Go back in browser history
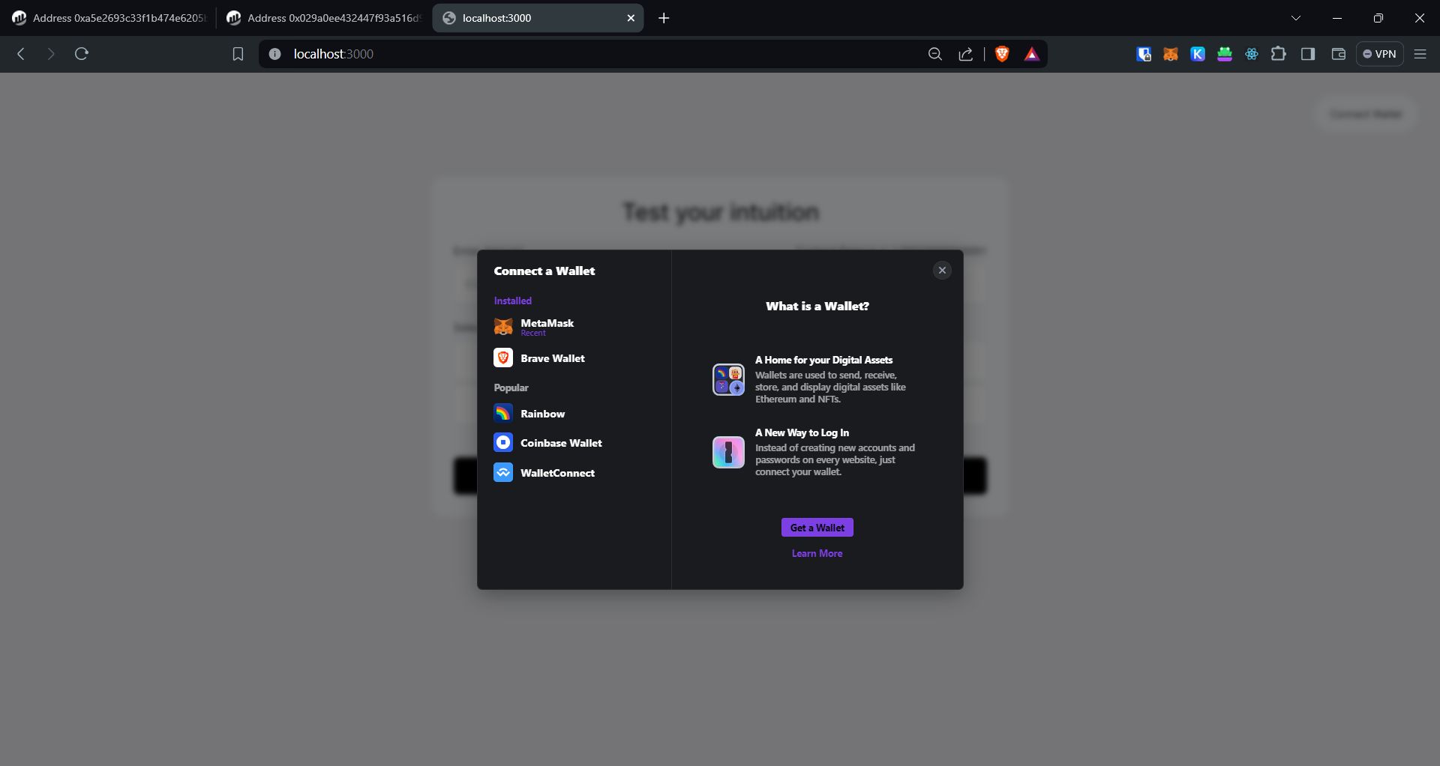The image size is (1440, 766). coord(21,54)
